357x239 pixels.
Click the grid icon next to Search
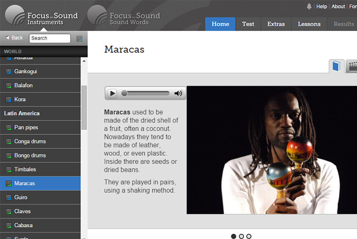[79, 38]
